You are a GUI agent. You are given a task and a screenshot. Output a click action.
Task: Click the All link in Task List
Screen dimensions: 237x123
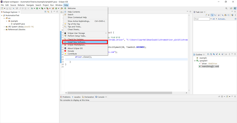[214, 19]
